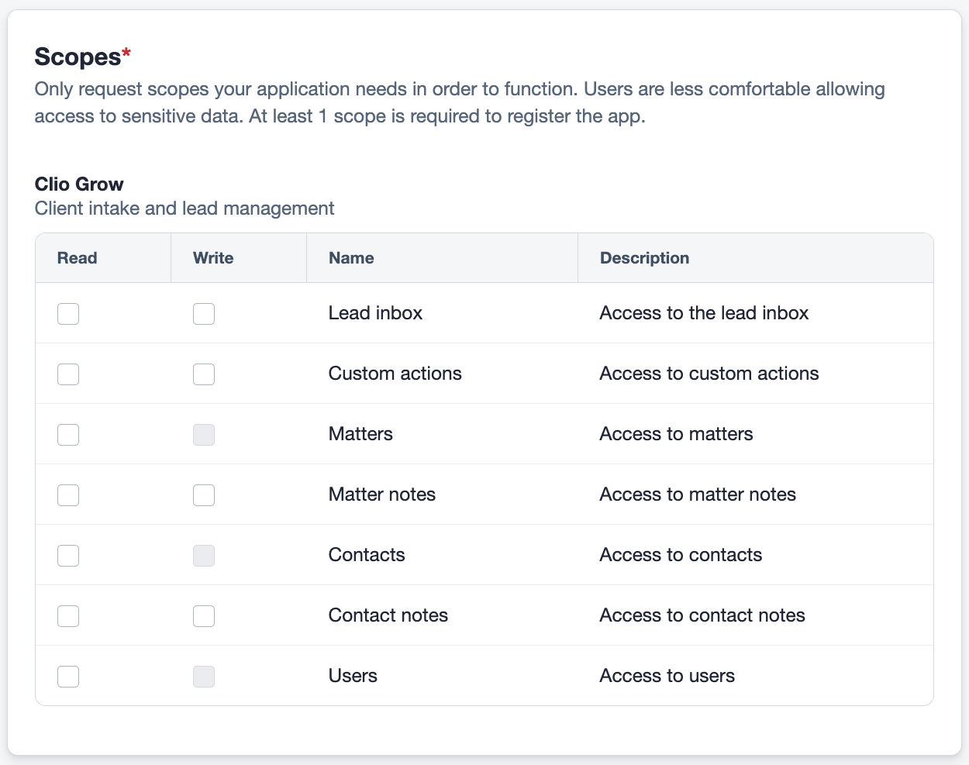Viewport: 969px width, 765px height.
Task: Enable Read access for Contact notes
Action: 67,615
